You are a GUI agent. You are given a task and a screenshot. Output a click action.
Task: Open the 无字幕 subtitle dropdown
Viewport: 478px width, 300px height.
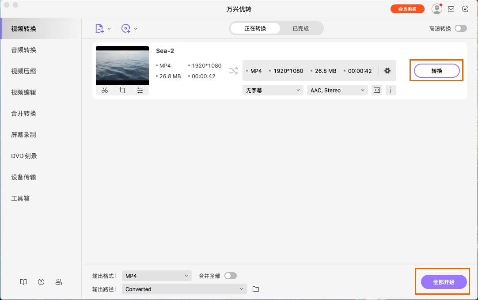(x=273, y=90)
